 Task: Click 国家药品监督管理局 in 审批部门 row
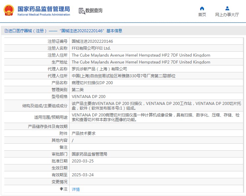(x=89, y=154)
